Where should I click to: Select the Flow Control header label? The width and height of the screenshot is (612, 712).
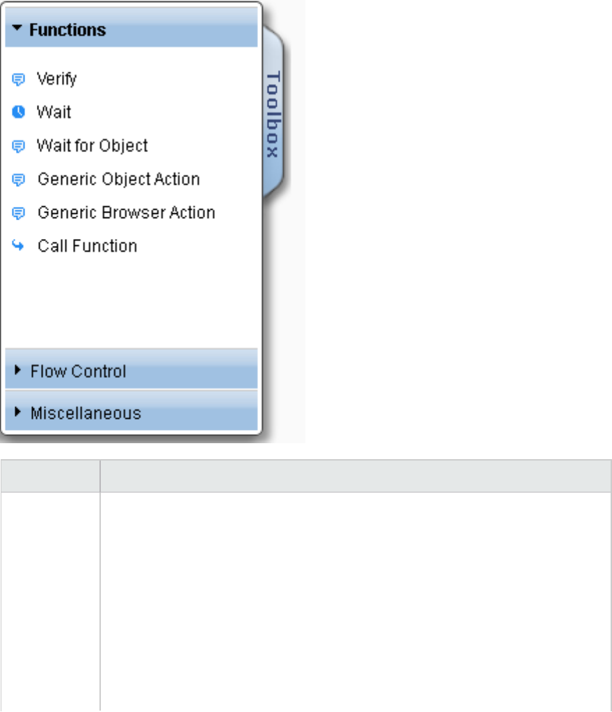pyautogui.click(x=79, y=372)
